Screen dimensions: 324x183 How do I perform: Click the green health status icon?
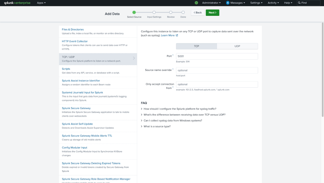tap(196, 3)
